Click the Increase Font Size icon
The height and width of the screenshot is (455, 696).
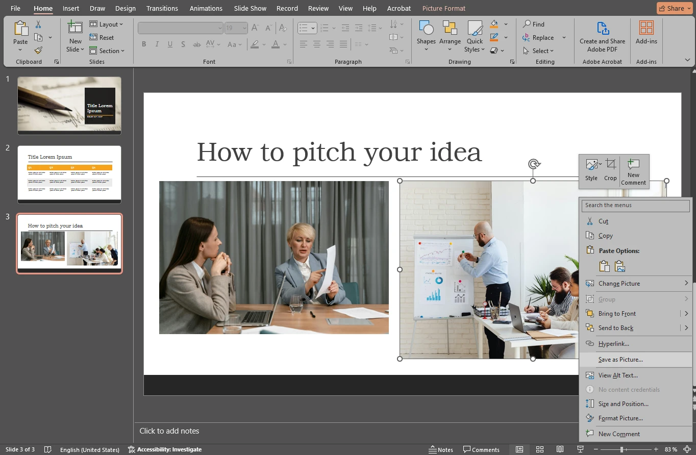coord(255,28)
